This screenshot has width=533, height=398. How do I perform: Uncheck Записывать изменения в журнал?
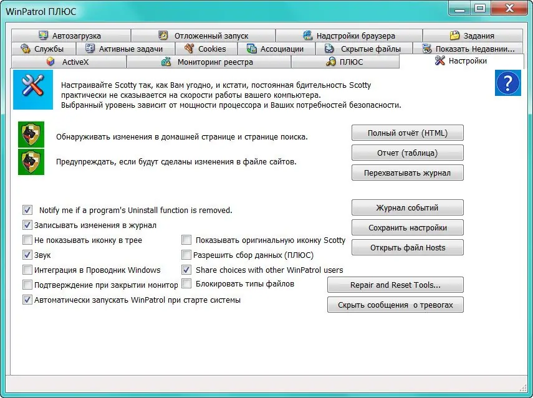click(27, 225)
